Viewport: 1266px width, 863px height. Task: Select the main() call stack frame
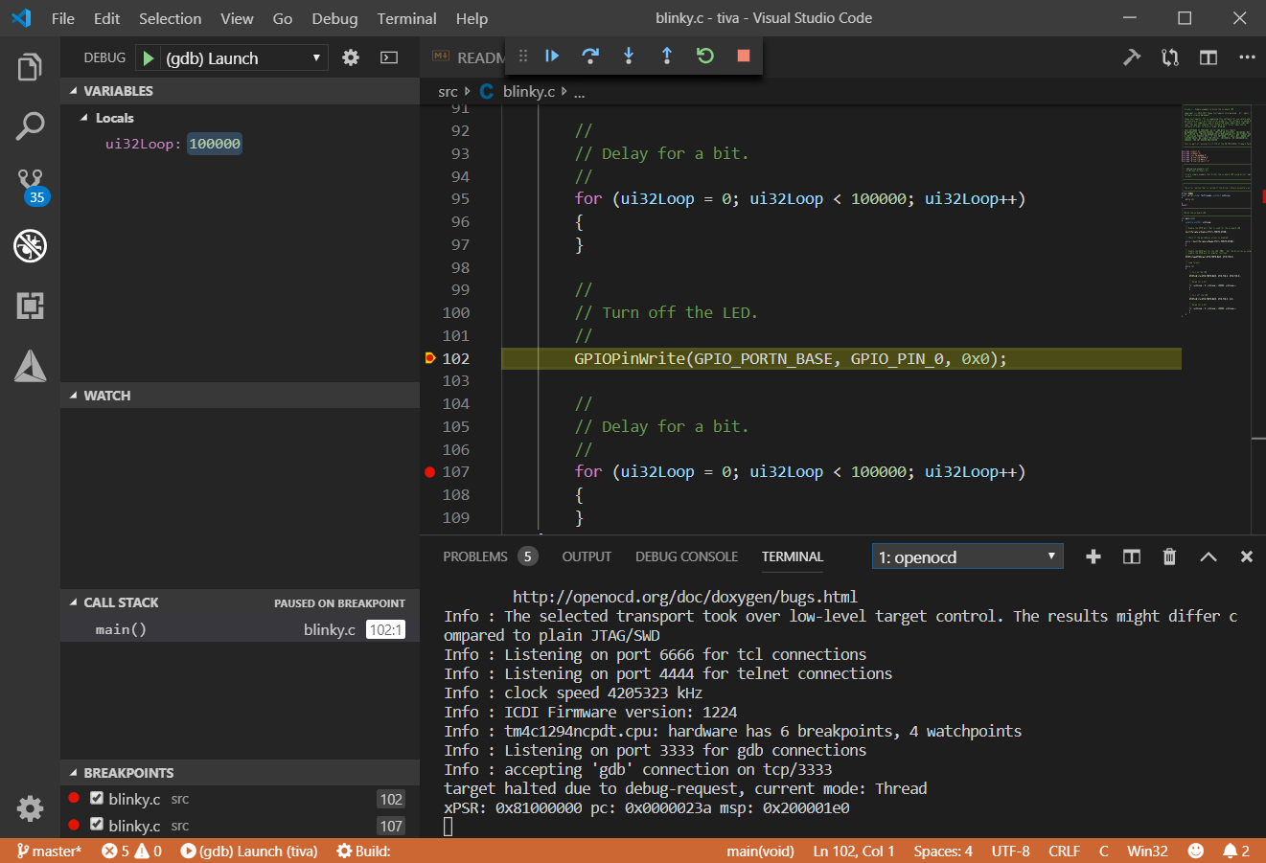click(121, 629)
